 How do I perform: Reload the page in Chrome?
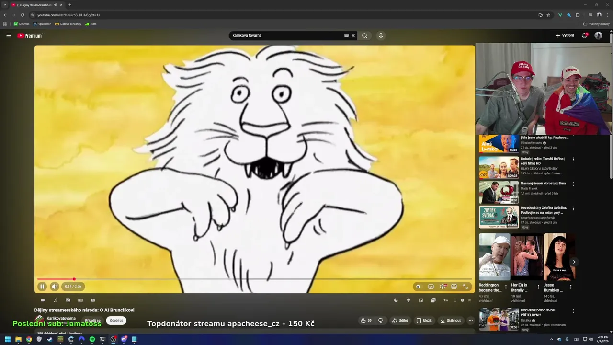tap(22, 15)
